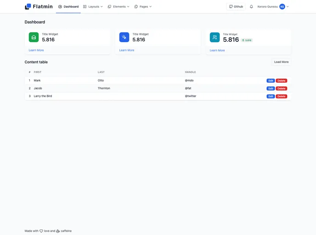
Task: Edit the Jacob row
Action: point(271,89)
